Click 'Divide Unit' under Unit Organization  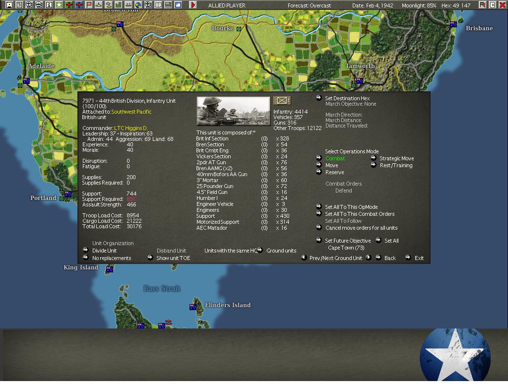(x=104, y=251)
